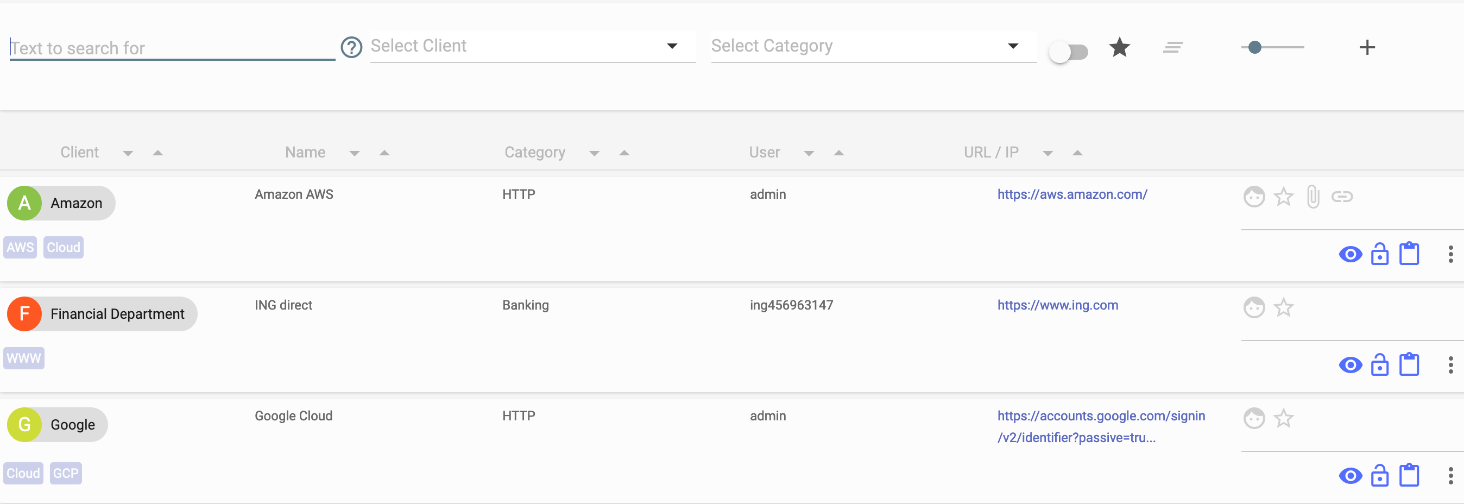This screenshot has height=504, width=1464.
Task: Click the favorites star filter icon
Action: (x=1119, y=47)
